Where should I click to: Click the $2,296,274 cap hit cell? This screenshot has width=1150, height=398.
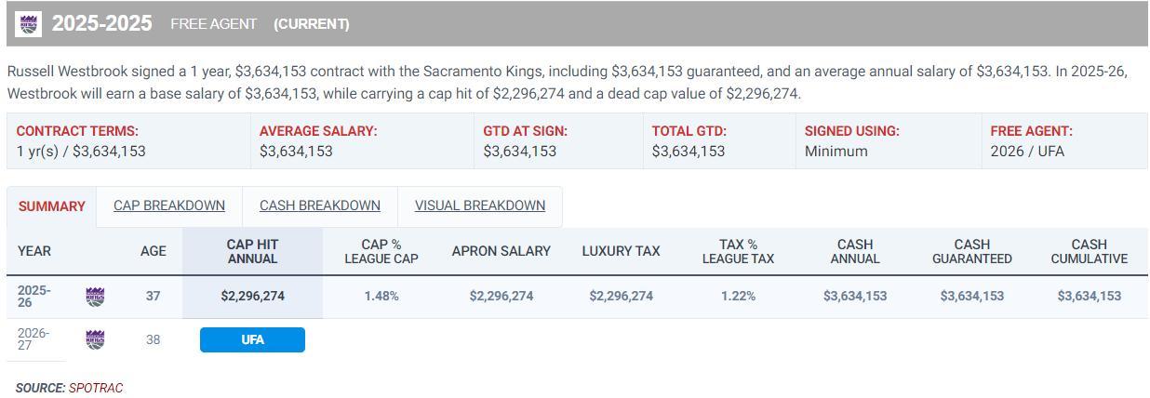click(252, 296)
